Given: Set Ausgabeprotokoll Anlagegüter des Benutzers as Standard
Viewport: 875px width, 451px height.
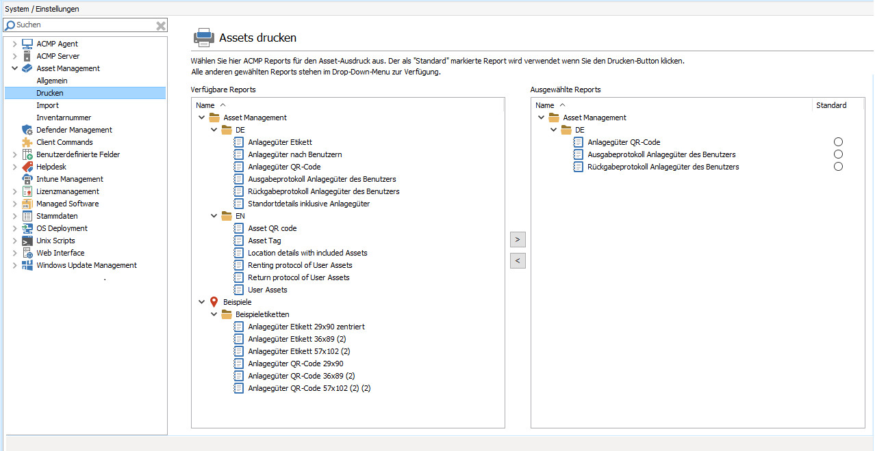Looking at the screenshot, I should coord(838,154).
